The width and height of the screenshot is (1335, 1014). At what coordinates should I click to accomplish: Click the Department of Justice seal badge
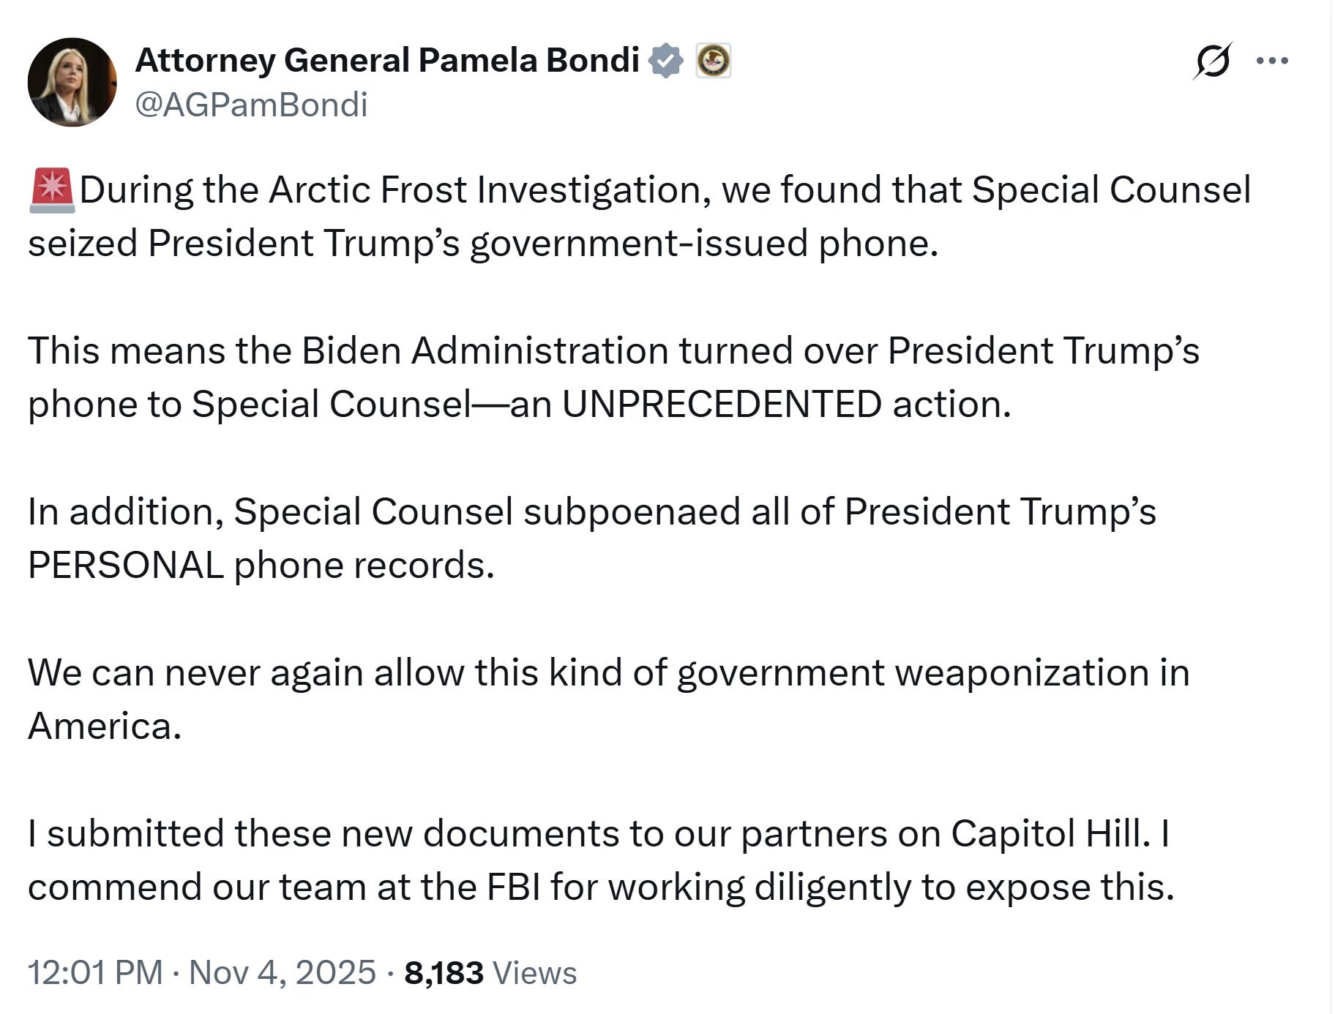point(712,61)
